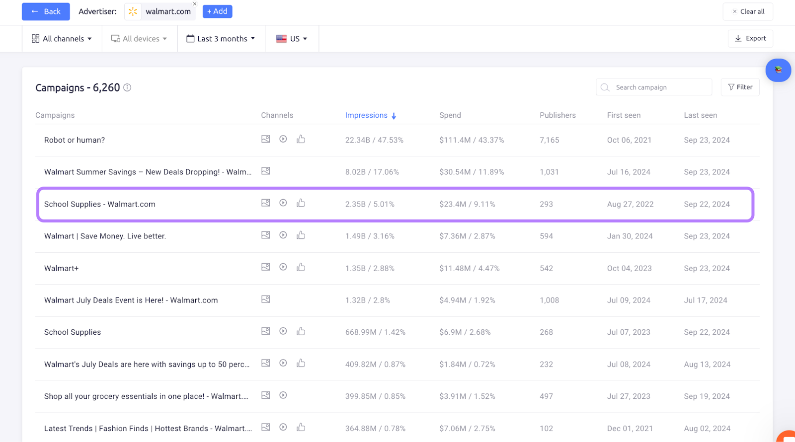Click the Campaigns column header
This screenshot has height=442, width=795.
pos(55,115)
